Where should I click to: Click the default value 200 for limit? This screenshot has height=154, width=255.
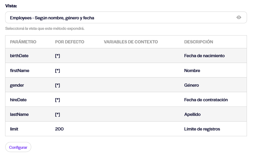pyautogui.click(x=59, y=129)
